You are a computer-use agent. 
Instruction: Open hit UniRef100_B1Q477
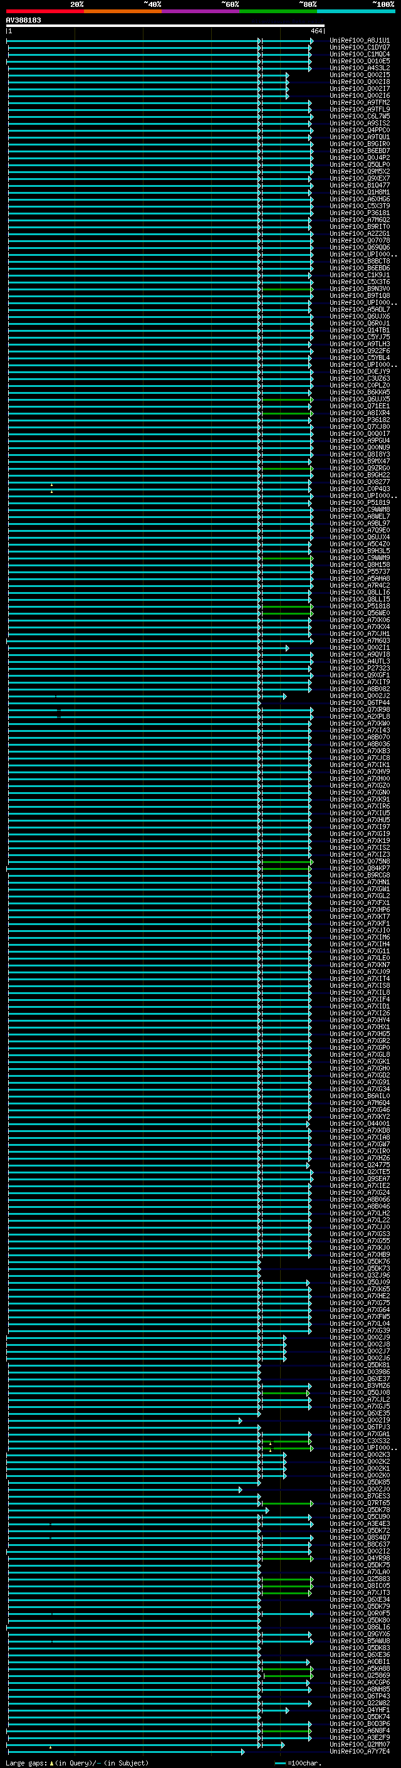360,185
